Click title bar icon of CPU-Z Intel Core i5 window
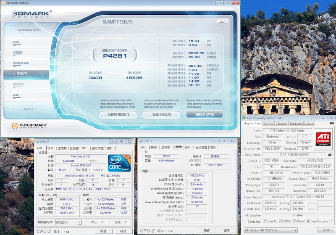 [x=37, y=142]
